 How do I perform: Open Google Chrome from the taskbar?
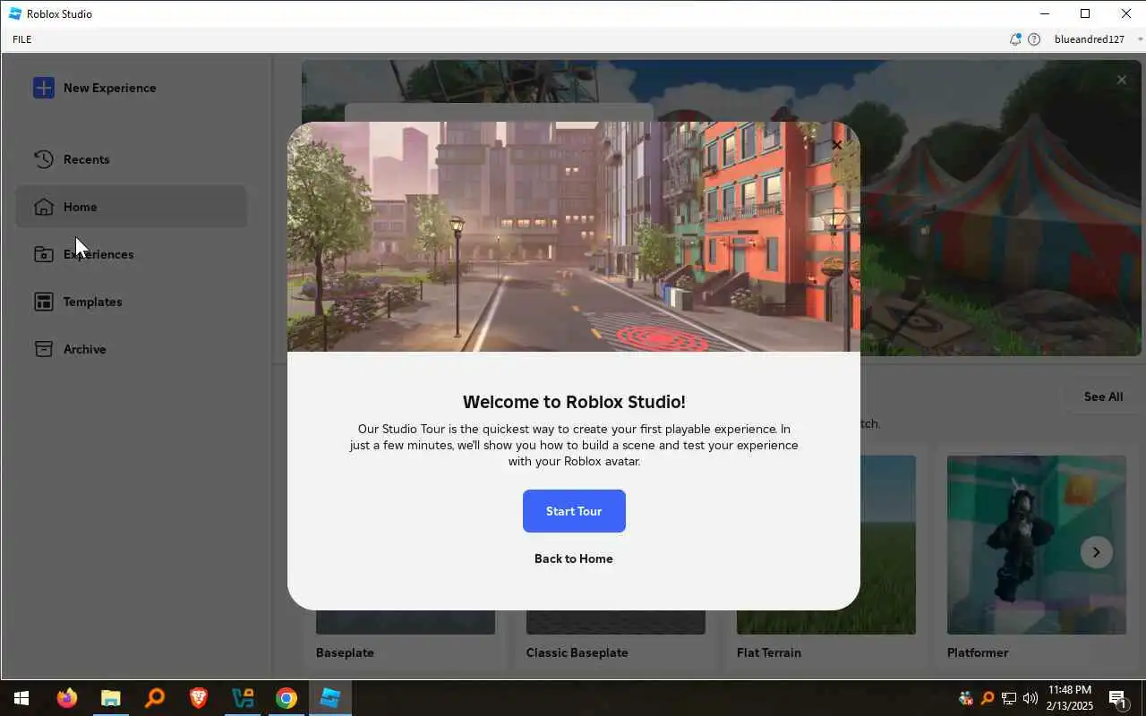(286, 698)
